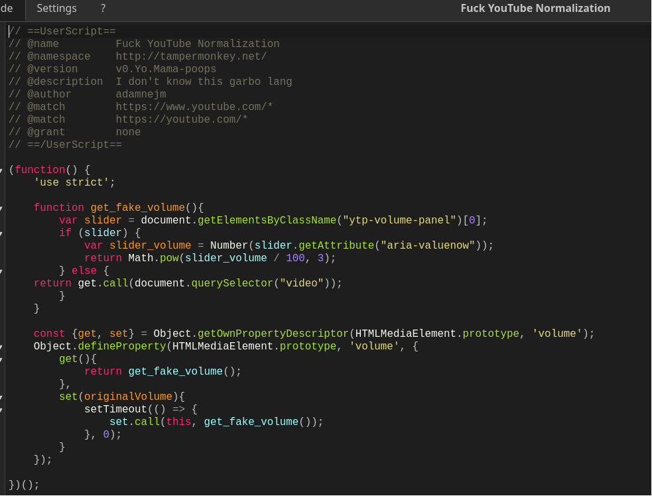Collapse fold arrow beside 'get(){' line
Viewport: 652px width, 496px height.
(2, 359)
